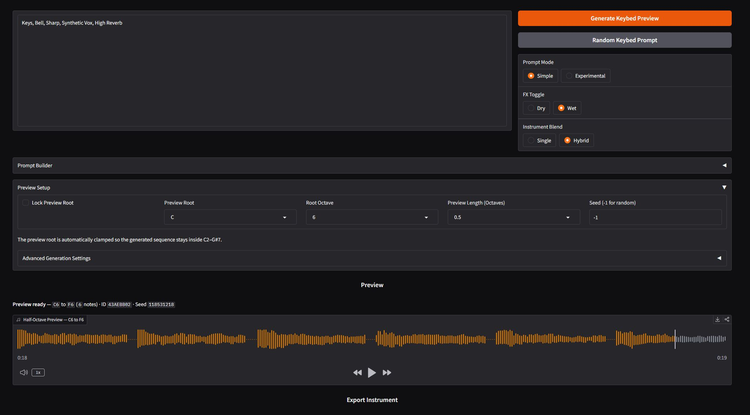Viewport: 750px width, 415px height.
Task: Seek within the orange audio waveform
Action: tap(371, 339)
